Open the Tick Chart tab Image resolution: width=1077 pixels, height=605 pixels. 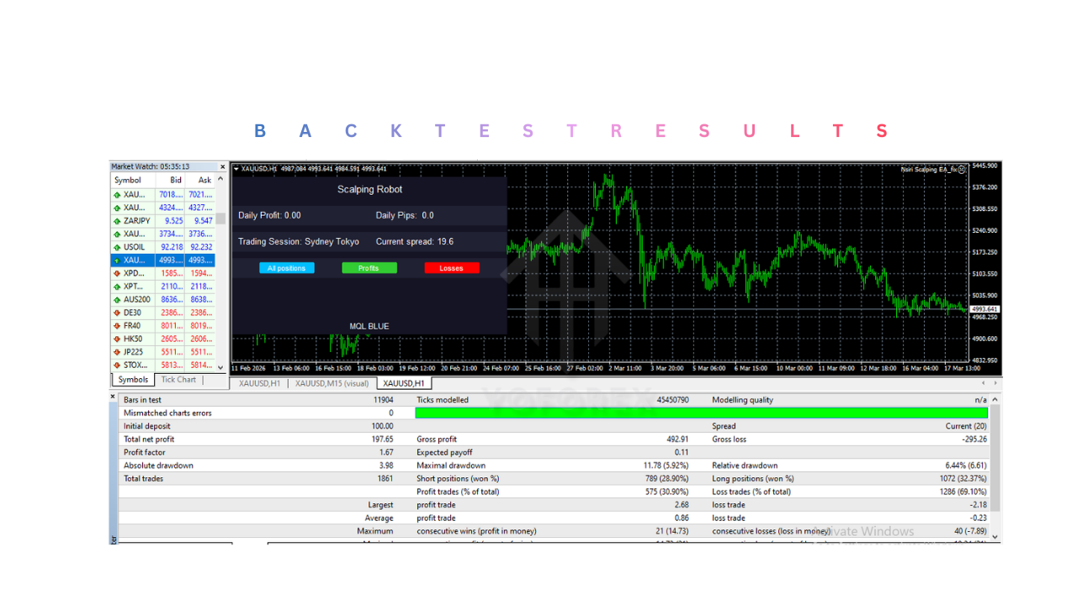178,379
